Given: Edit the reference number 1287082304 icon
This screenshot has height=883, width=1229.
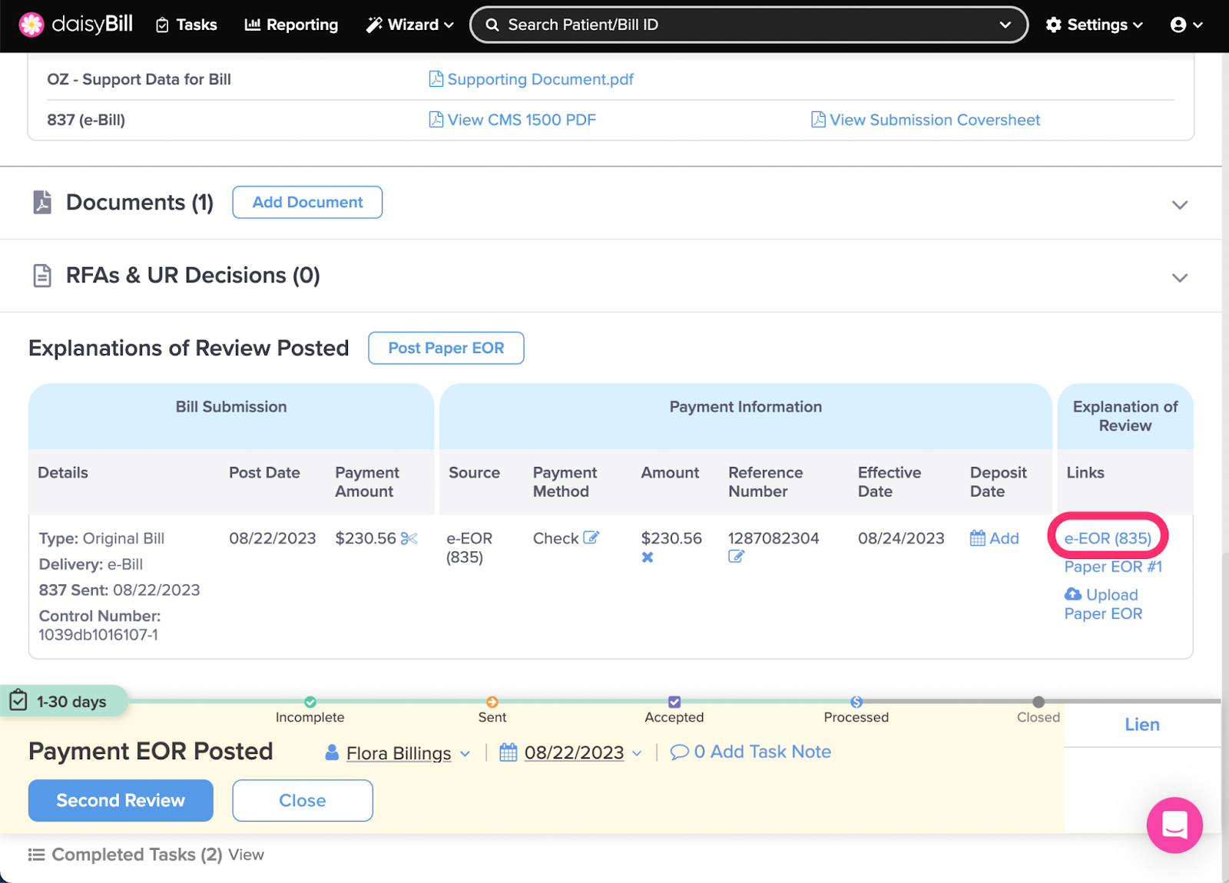Looking at the screenshot, I should tap(736, 557).
